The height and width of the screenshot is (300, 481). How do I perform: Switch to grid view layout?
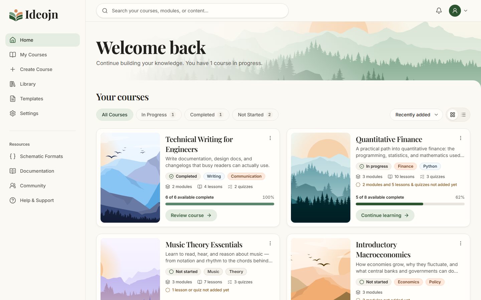point(453,115)
